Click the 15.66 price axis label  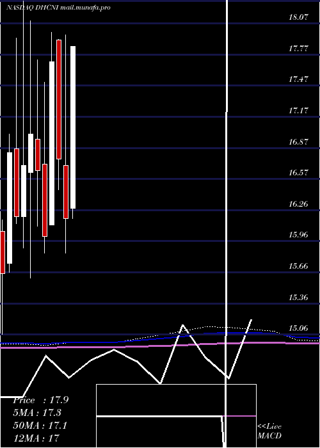tap(299, 266)
